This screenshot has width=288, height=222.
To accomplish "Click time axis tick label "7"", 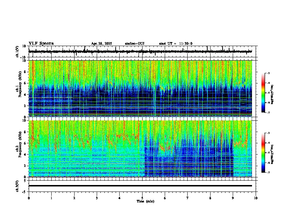I will (188, 198).
